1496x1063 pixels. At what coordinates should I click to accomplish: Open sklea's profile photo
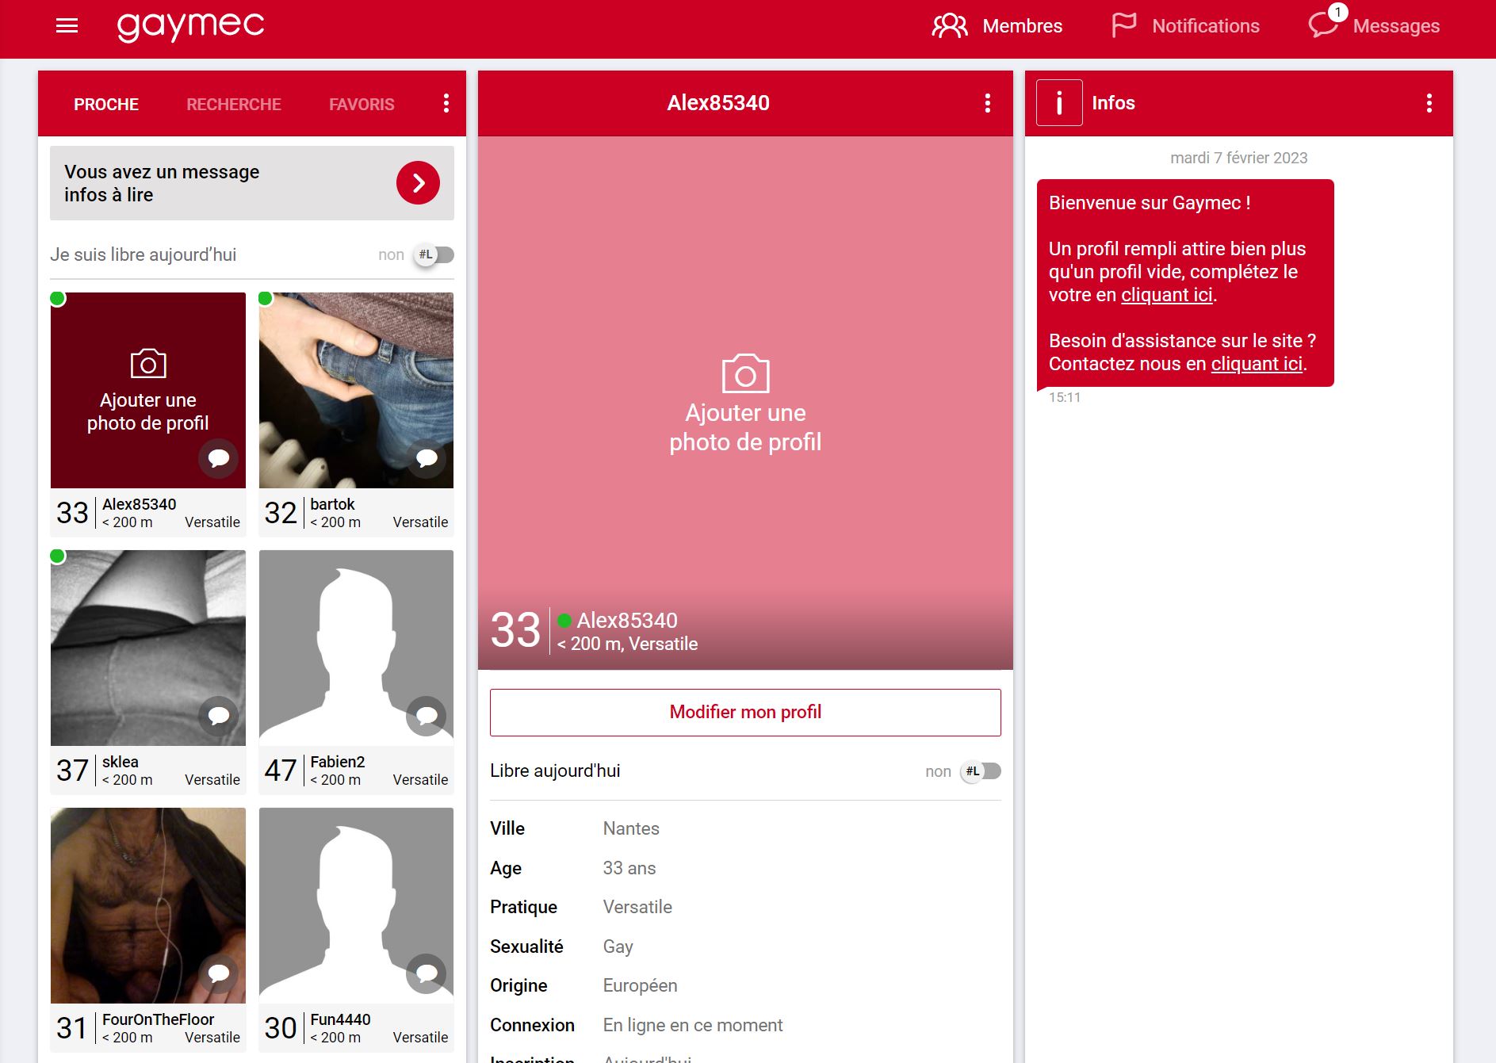tap(148, 648)
